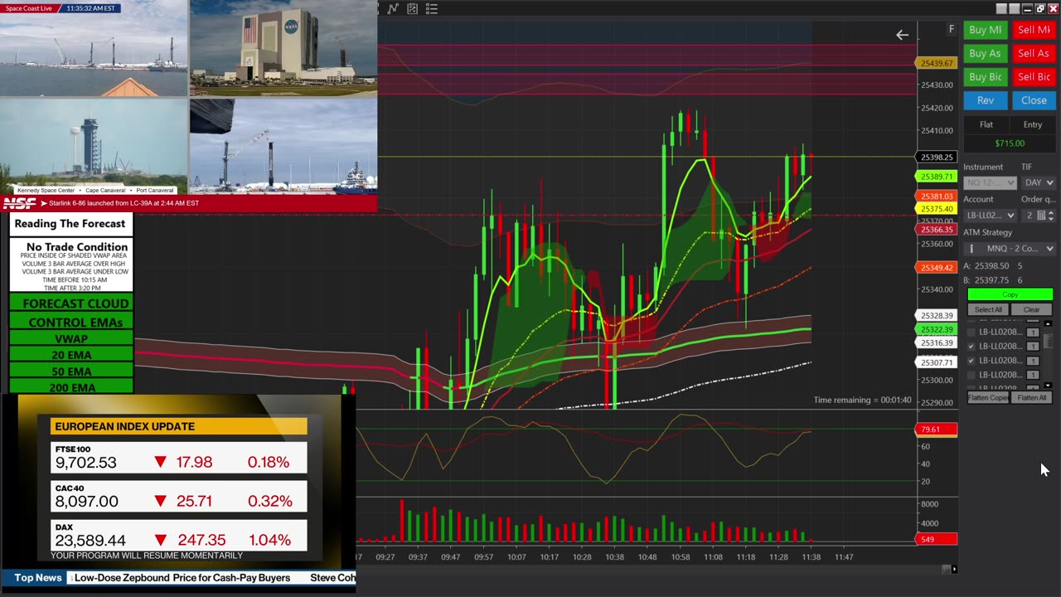
Task: Click the 11:38 time axis label
Action: pos(811,557)
